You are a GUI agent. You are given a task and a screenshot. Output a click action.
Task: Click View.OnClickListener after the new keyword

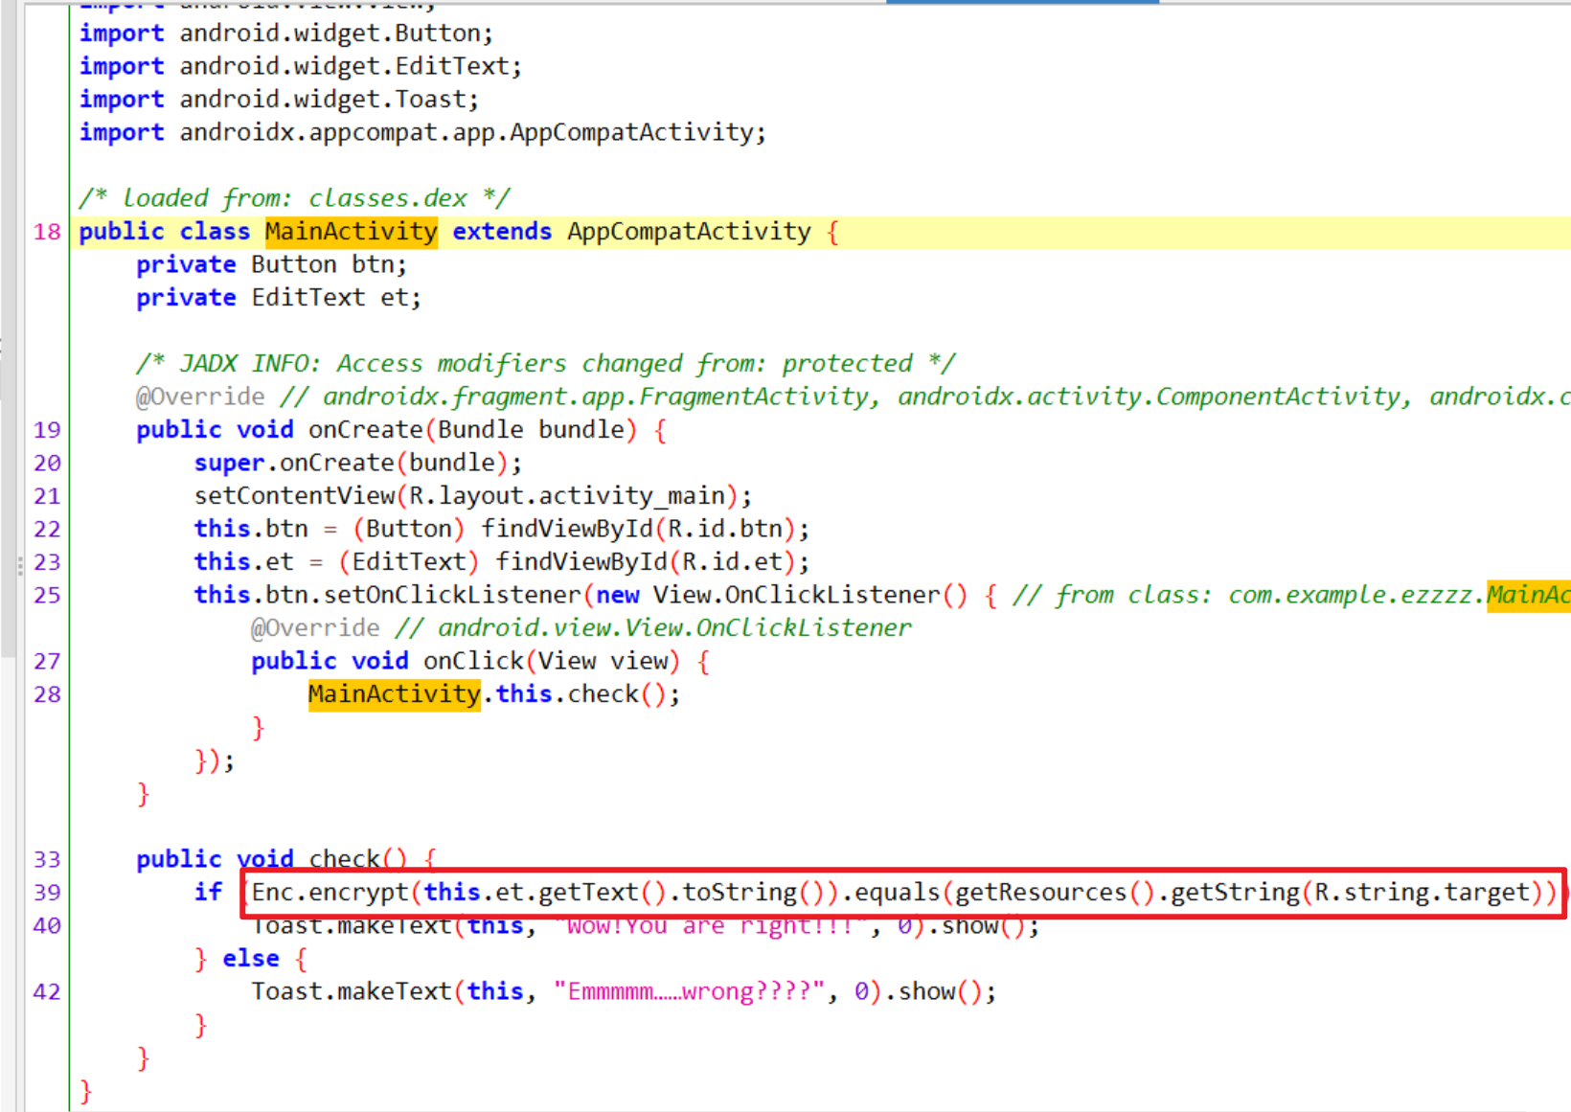coord(796,596)
